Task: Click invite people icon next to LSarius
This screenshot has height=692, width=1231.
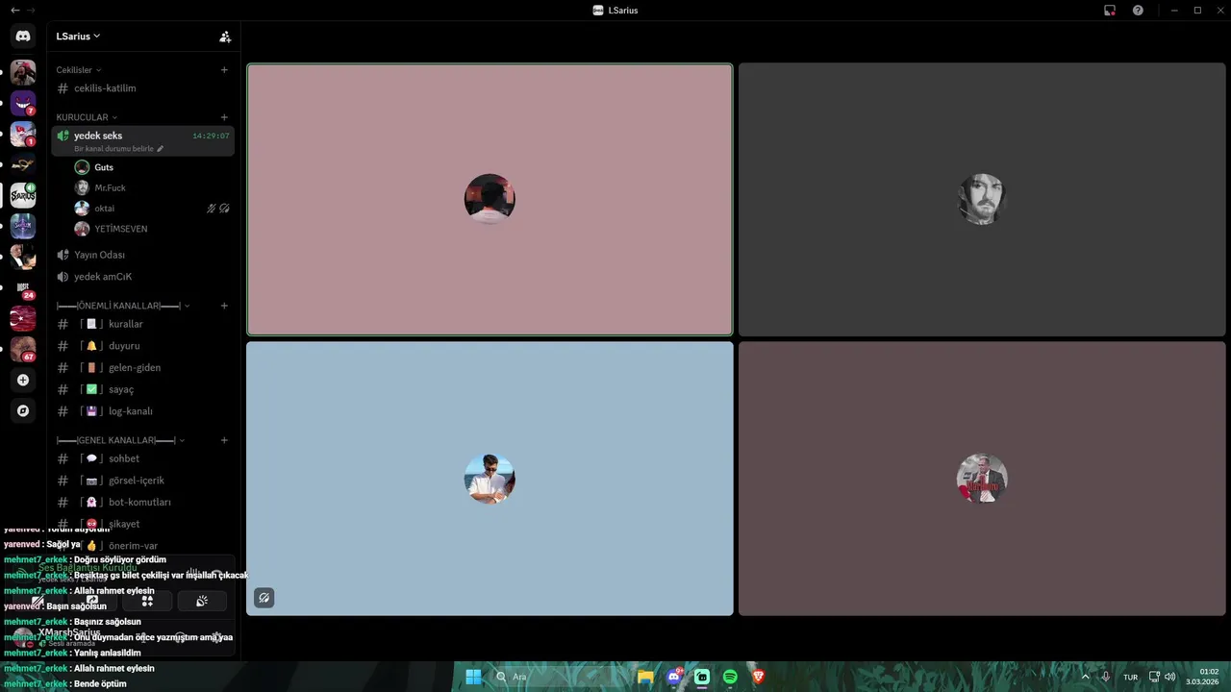Action: click(225, 37)
